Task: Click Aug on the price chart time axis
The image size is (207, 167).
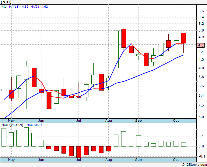Action: [x=109, y=121]
